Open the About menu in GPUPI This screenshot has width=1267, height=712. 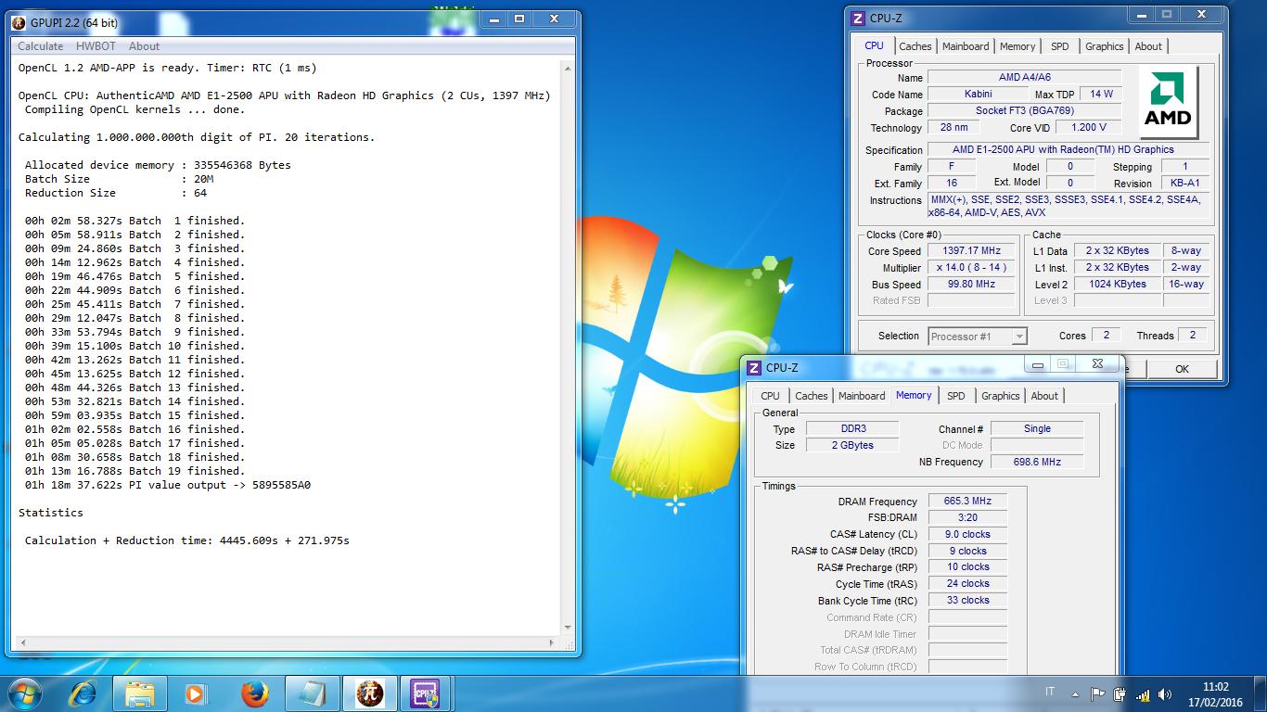(144, 45)
